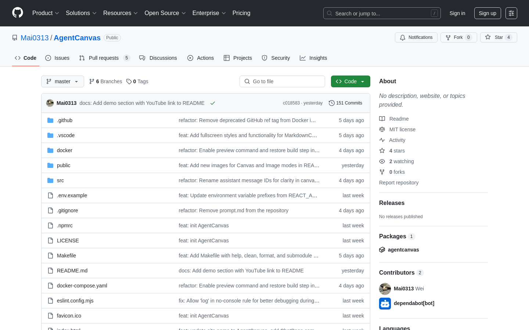The image size is (529, 330).
Task: Click the README.md file icon
Action: (x=50, y=271)
